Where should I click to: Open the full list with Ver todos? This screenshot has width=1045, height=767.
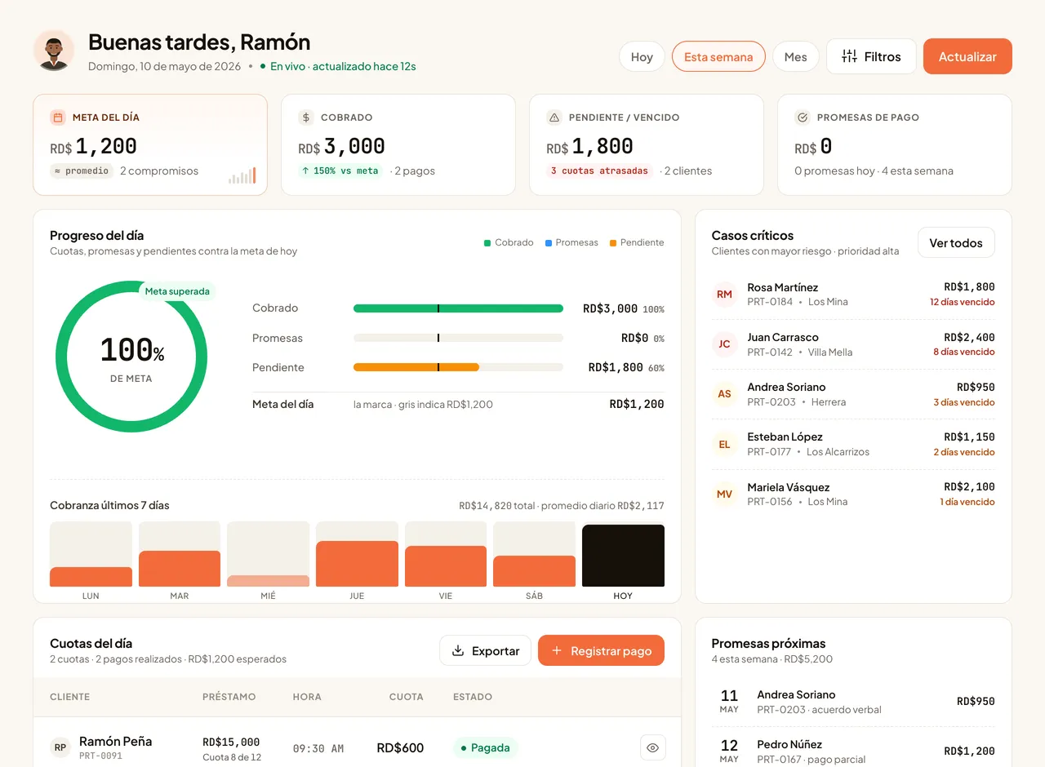(x=956, y=243)
